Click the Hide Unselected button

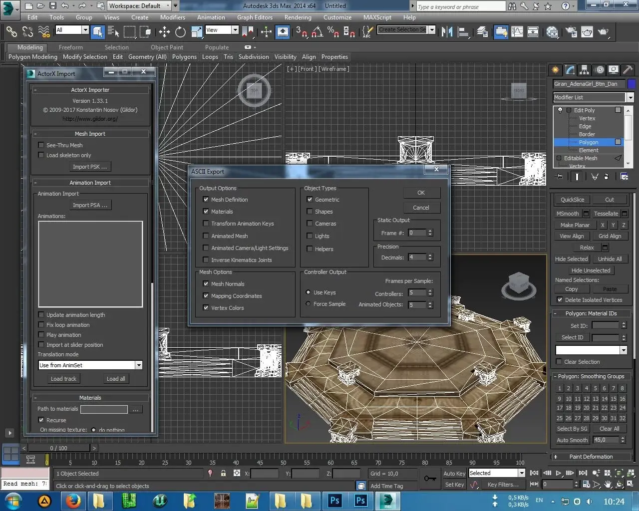pyautogui.click(x=591, y=270)
